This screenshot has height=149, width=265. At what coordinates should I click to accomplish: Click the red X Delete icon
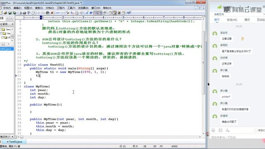(52, 13)
